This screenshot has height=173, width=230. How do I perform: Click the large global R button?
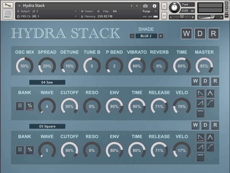tap(214, 34)
